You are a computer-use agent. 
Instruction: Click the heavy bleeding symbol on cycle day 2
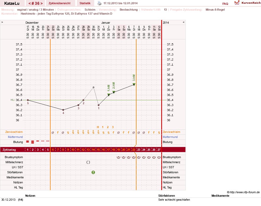point(33,142)
